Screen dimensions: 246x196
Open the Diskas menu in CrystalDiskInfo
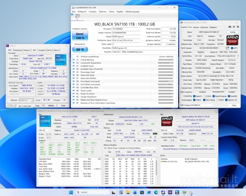point(112,11)
